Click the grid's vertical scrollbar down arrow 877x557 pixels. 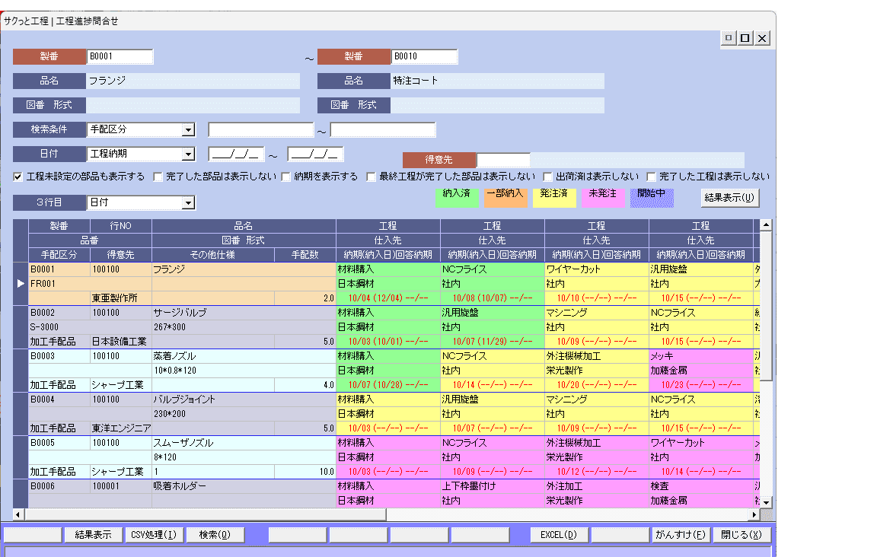tap(767, 502)
